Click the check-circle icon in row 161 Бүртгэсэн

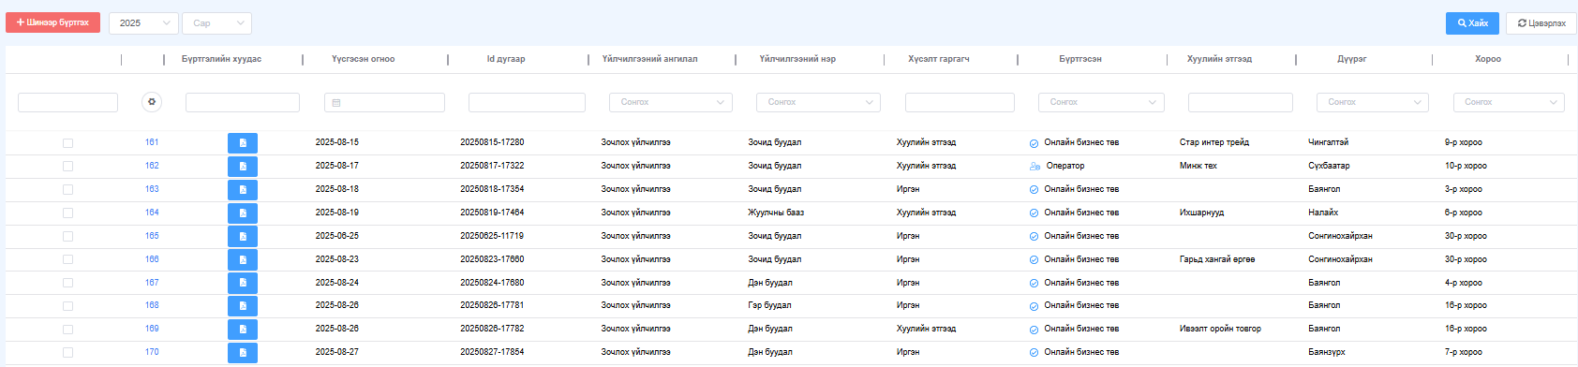1034,143
